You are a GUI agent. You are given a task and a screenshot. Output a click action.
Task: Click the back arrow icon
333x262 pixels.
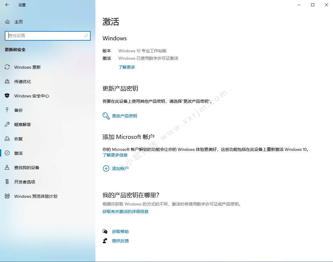(x=7, y=5)
